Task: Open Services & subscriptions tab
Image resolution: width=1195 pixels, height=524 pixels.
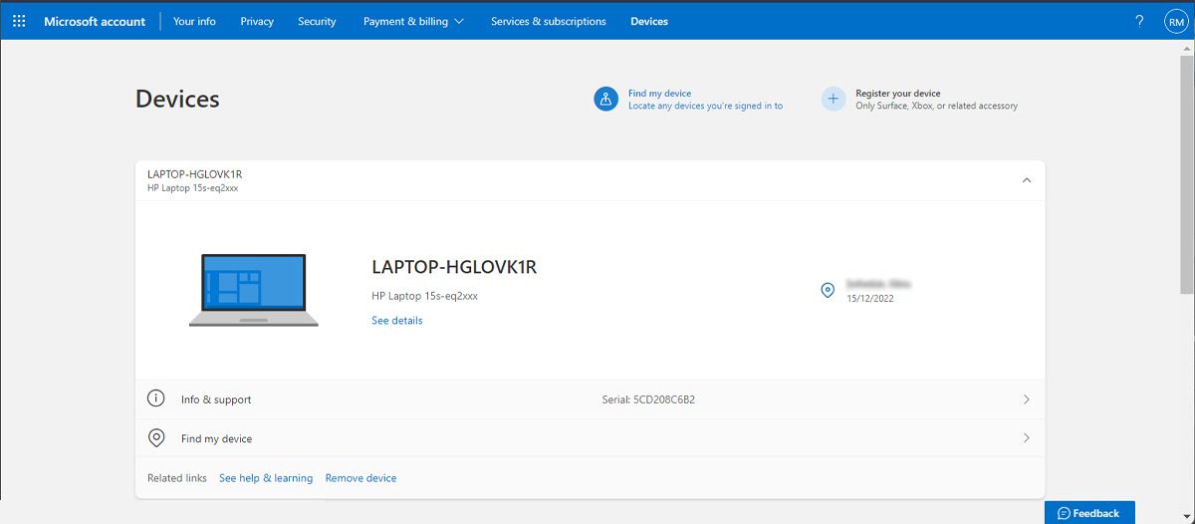Action: click(x=549, y=21)
